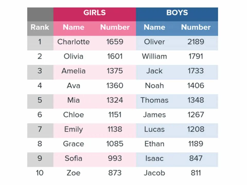The height and width of the screenshot is (185, 247).
Task: Select the name Emily
Action: (x=74, y=129)
